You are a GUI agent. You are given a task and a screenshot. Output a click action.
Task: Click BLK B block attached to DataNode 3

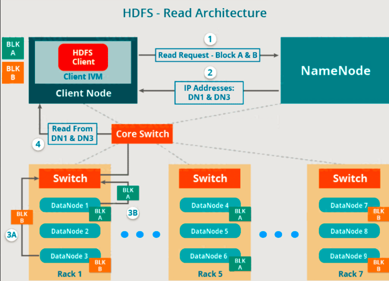coord(100,265)
